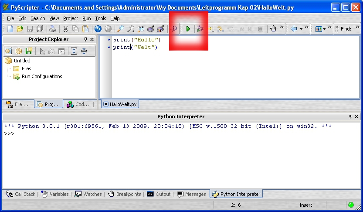Viewport: 363px width, 212px height.
Task: Click the Step into debugger icon
Action: (221, 29)
